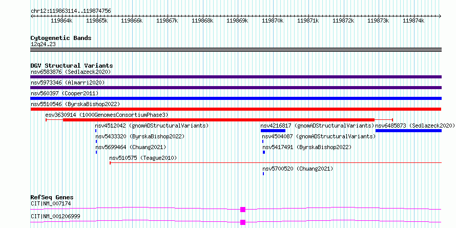Click the nsv5417491 (ByrskaBishop2022) label
This screenshot has height=228, width=456.
pyautogui.click(x=307, y=147)
